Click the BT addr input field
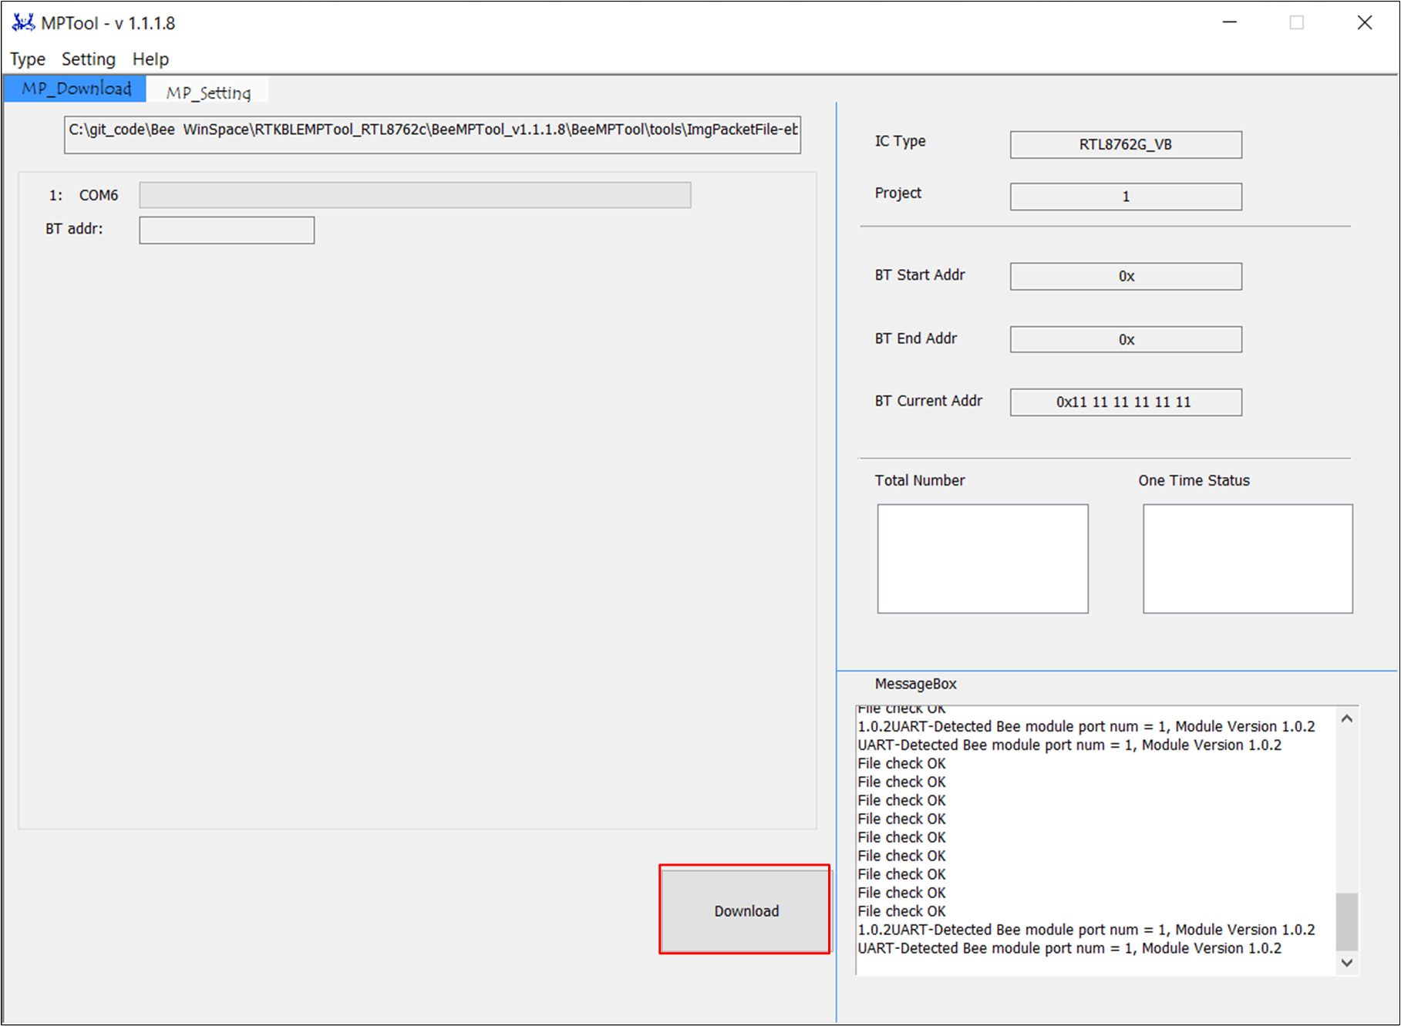1401x1026 pixels. (227, 230)
